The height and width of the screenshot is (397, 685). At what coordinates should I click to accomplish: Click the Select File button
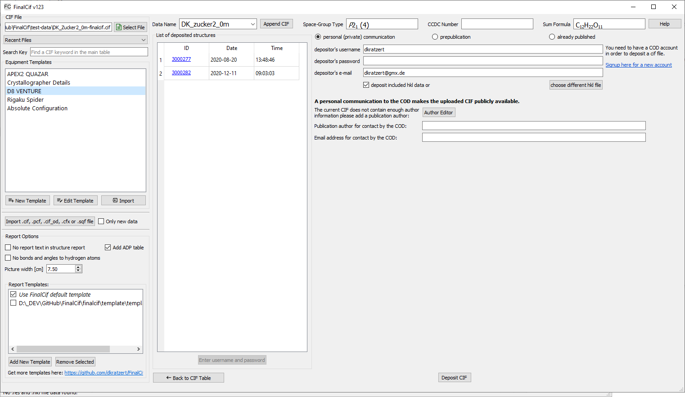pos(130,27)
